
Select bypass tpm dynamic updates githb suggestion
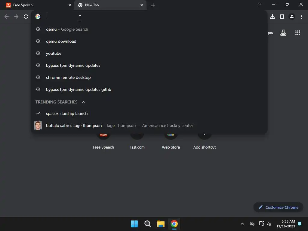pos(149,89)
